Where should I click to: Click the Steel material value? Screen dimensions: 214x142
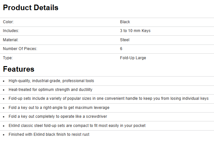click(125, 40)
